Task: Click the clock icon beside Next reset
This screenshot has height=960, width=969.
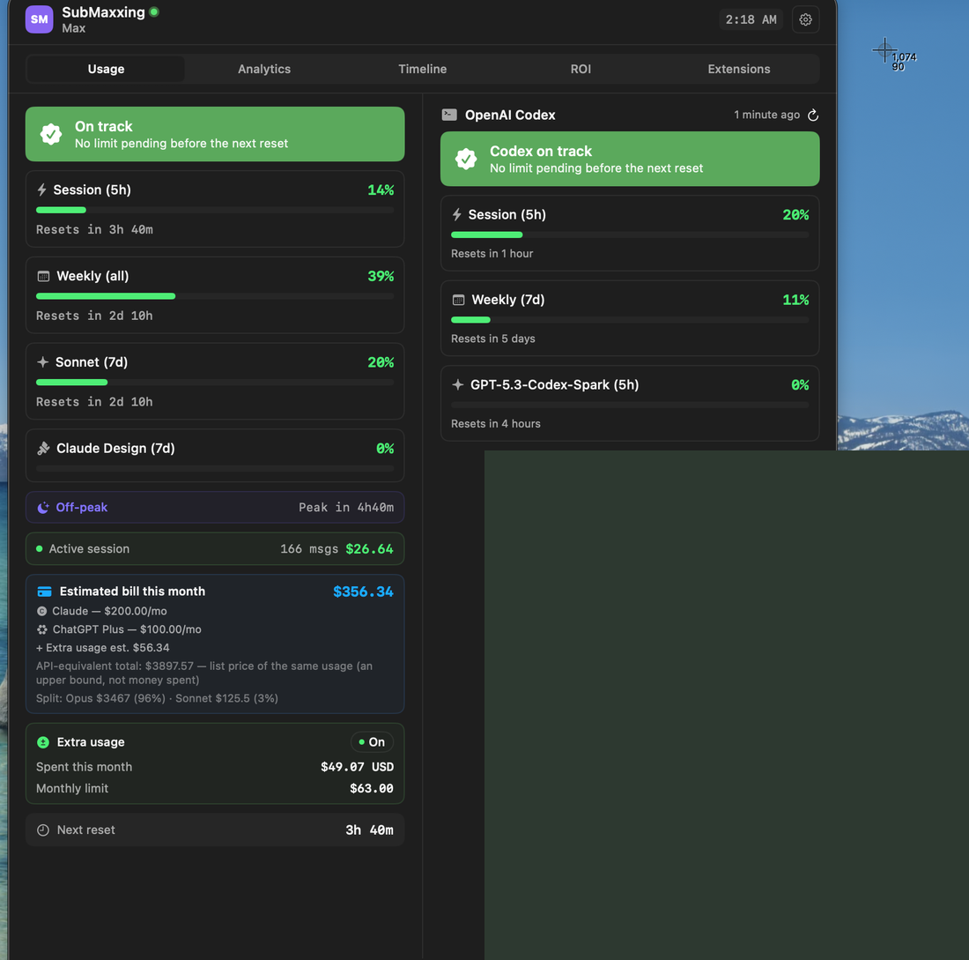Action: pos(42,830)
